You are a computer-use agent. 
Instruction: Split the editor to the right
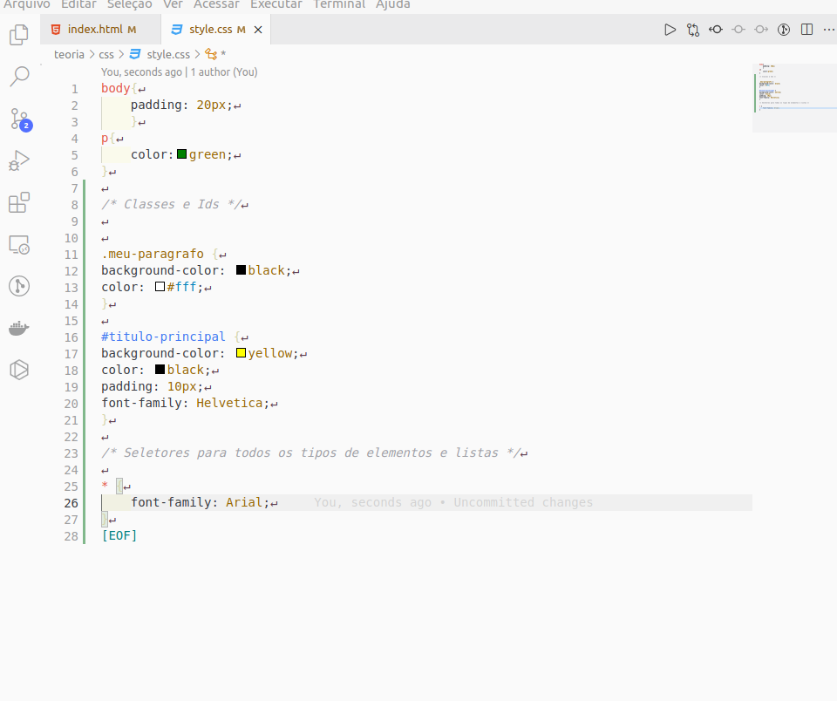(807, 30)
